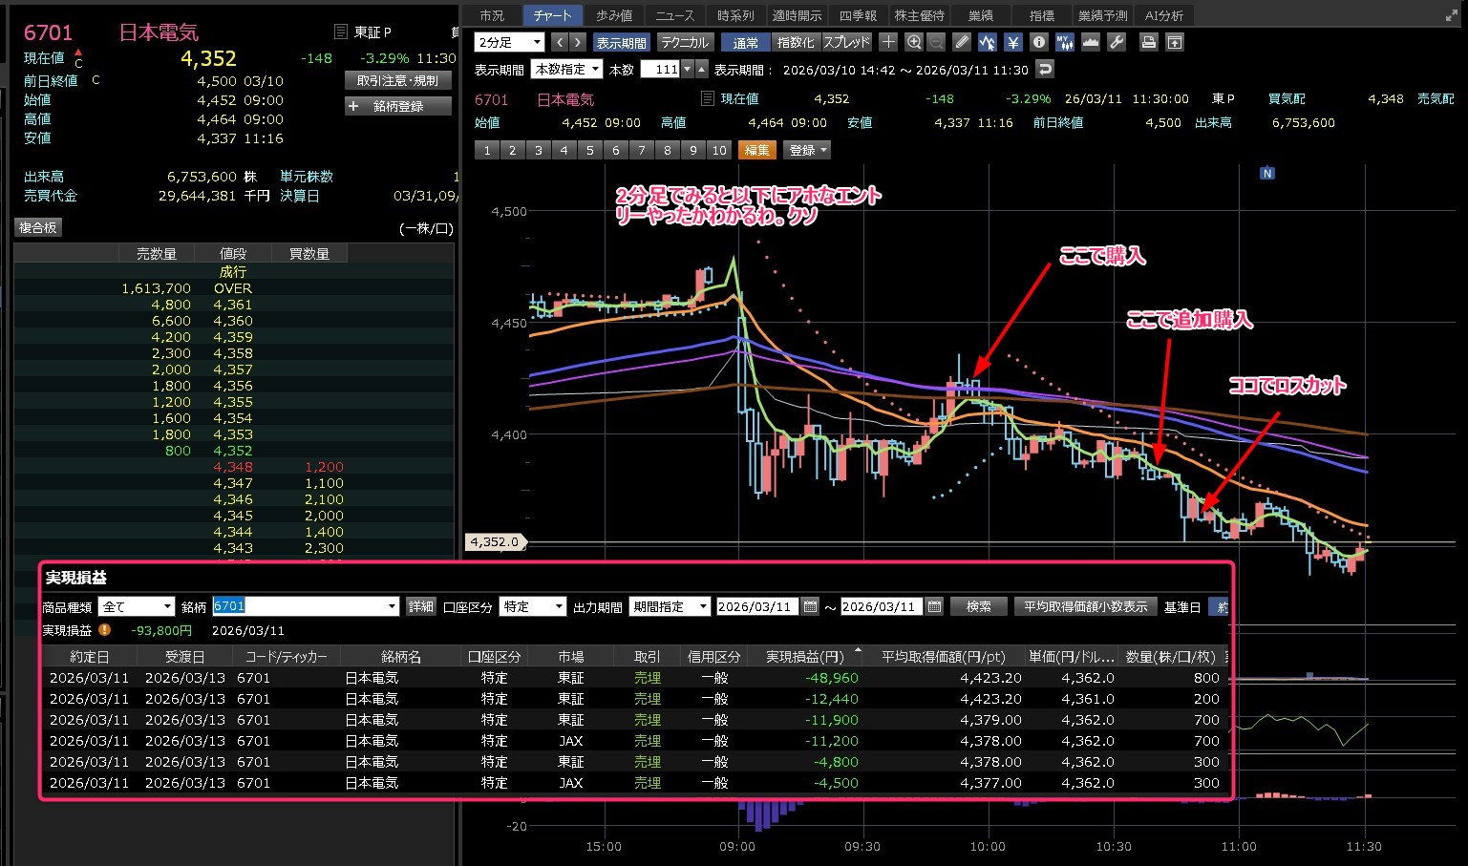Open the 株主優待 tab

[x=919, y=15]
